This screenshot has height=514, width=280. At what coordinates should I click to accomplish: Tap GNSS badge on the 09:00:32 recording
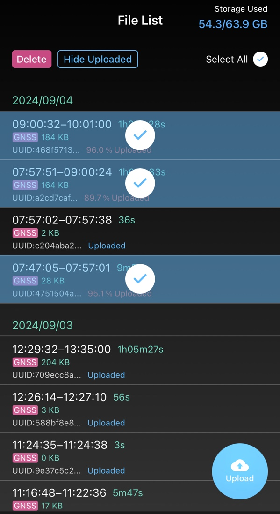coord(25,137)
